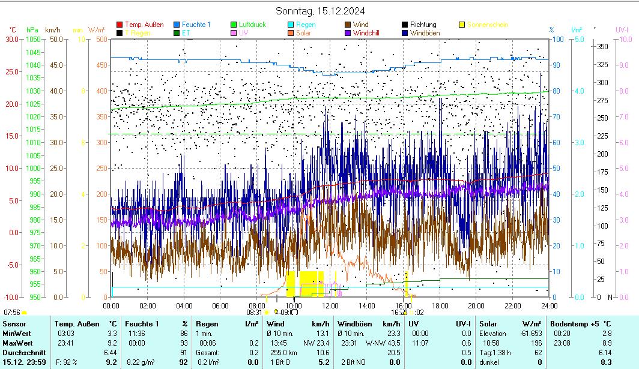Click the black Richtung legend square
The width and height of the screenshot is (639, 369).
click(x=405, y=25)
